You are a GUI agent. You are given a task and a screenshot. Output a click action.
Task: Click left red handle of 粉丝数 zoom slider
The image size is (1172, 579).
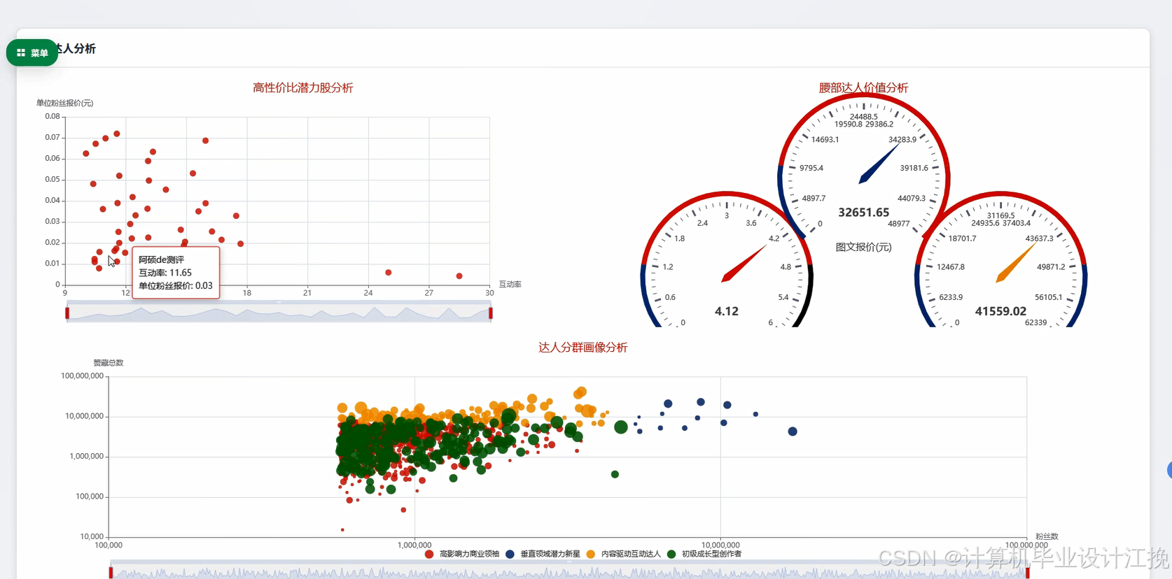(x=111, y=573)
